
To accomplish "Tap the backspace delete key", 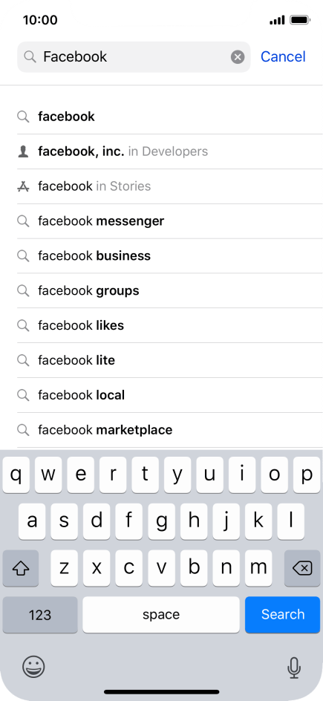I will tap(302, 568).
